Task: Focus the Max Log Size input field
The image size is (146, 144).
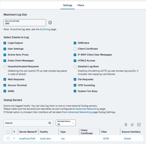Action: tap(25, 23)
